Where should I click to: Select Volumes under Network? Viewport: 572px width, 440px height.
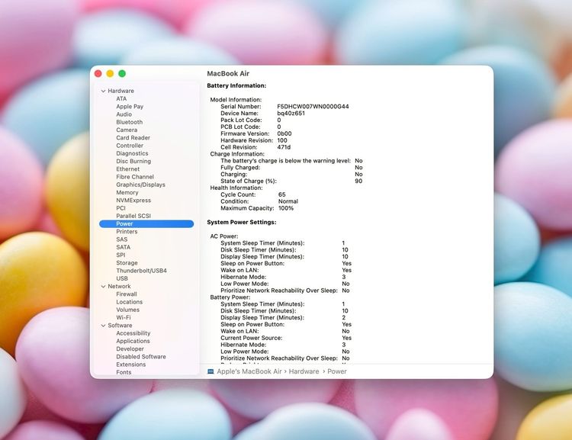127,310
